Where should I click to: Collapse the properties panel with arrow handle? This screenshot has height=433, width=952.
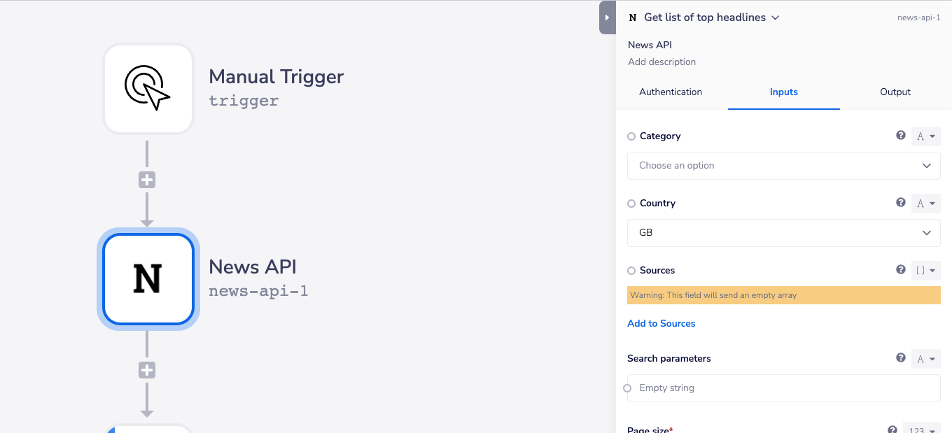(x=607, y=17)
